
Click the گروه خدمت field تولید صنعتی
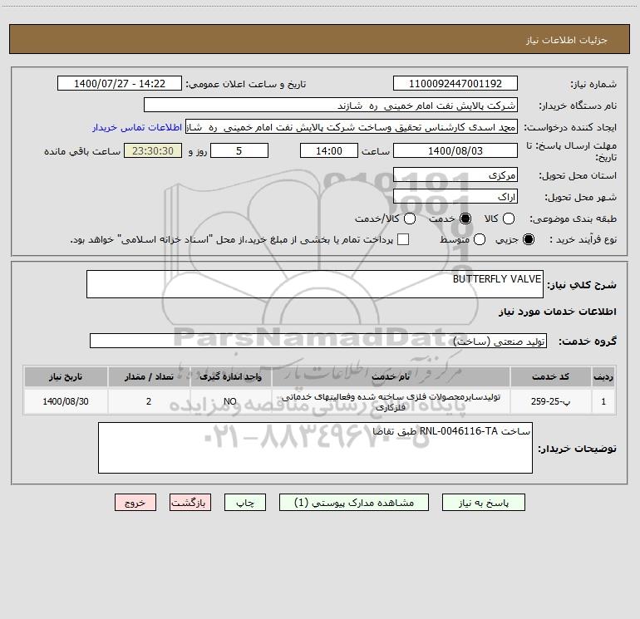[318, 341]
